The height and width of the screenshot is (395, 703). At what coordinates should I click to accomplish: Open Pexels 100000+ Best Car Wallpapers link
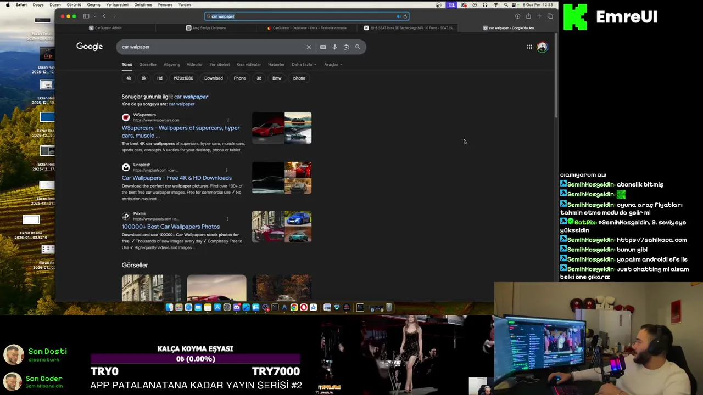(170, 227)
